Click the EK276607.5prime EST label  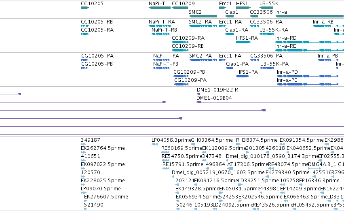pos(106,197)
